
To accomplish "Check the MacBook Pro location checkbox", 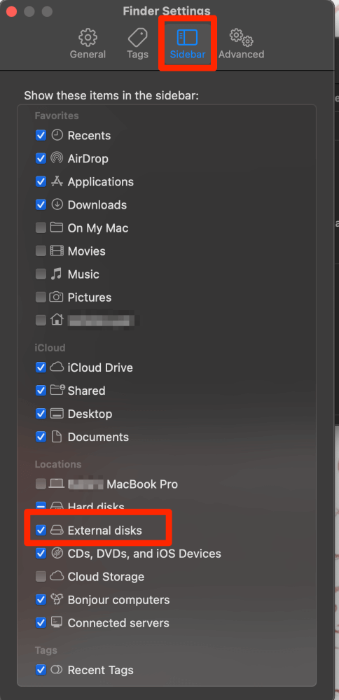I will coord(41,484).
